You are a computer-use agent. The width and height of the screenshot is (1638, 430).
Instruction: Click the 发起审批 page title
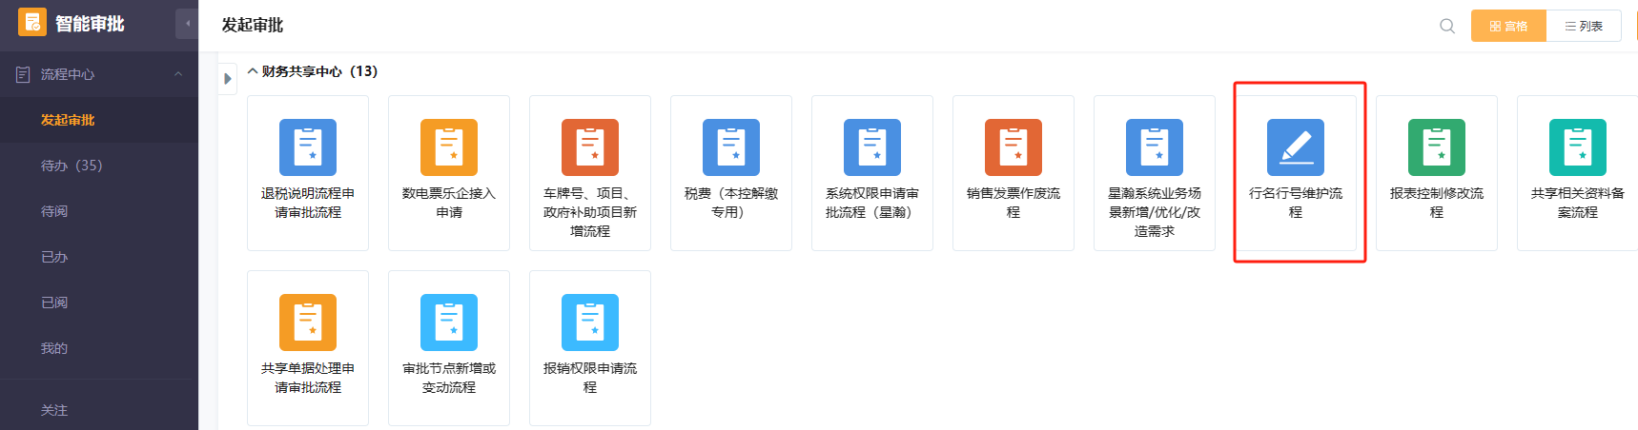pyautogui.click(x=253, y=25)
